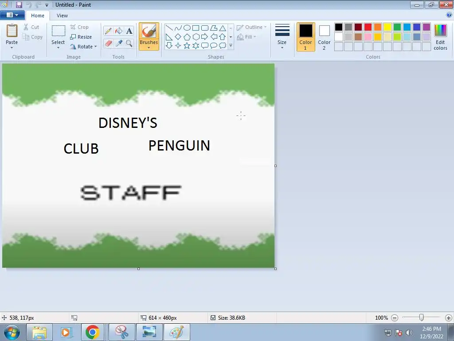
Task: Expand the shapes gallery more arrow
Action: (231, 46)
